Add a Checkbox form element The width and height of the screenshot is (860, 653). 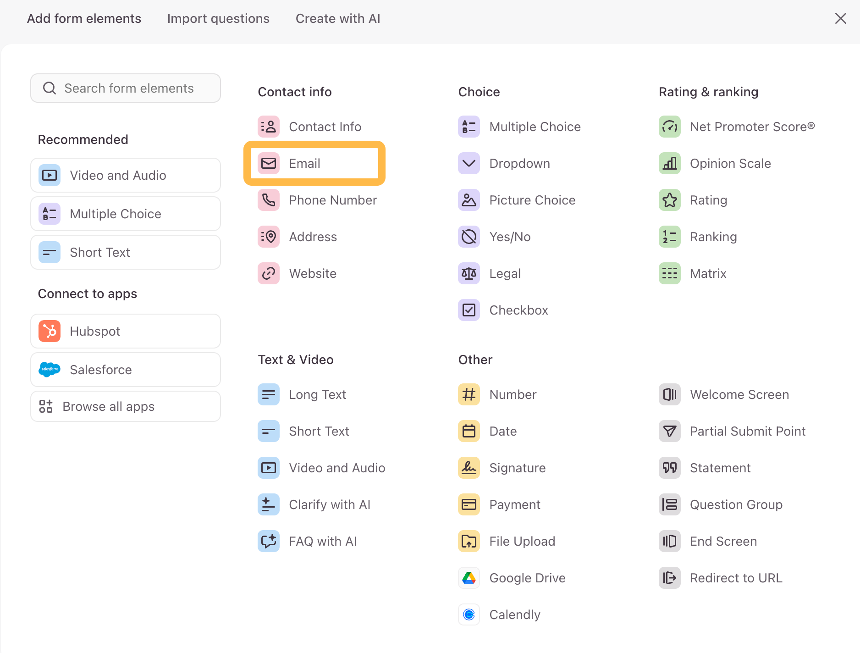click(x=518, y=310)
